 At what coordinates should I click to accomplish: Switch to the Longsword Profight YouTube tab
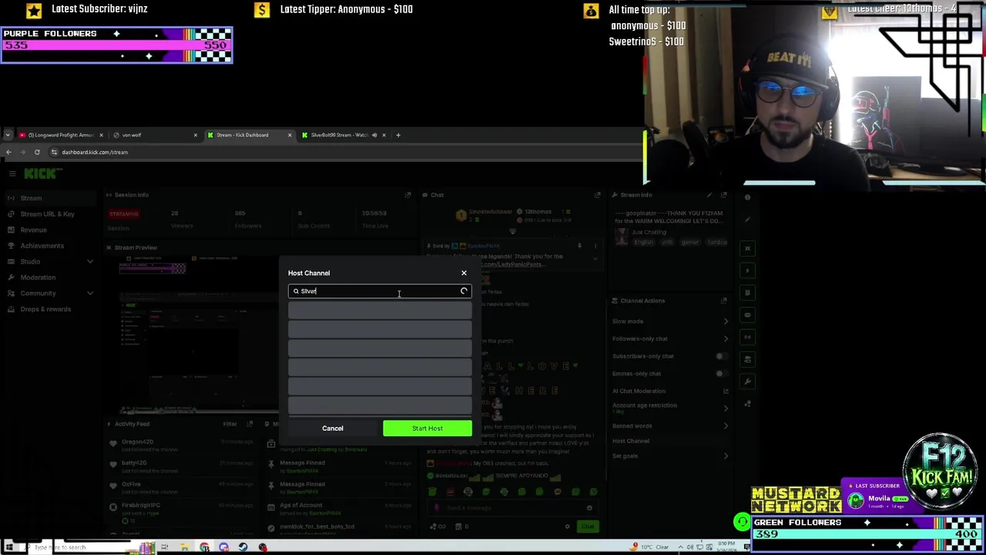coord(60,135)
